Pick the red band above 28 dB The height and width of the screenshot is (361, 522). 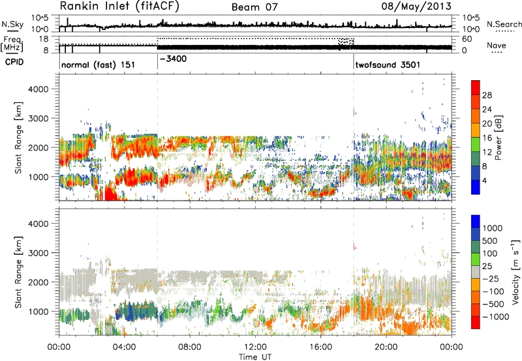[476, 87]
